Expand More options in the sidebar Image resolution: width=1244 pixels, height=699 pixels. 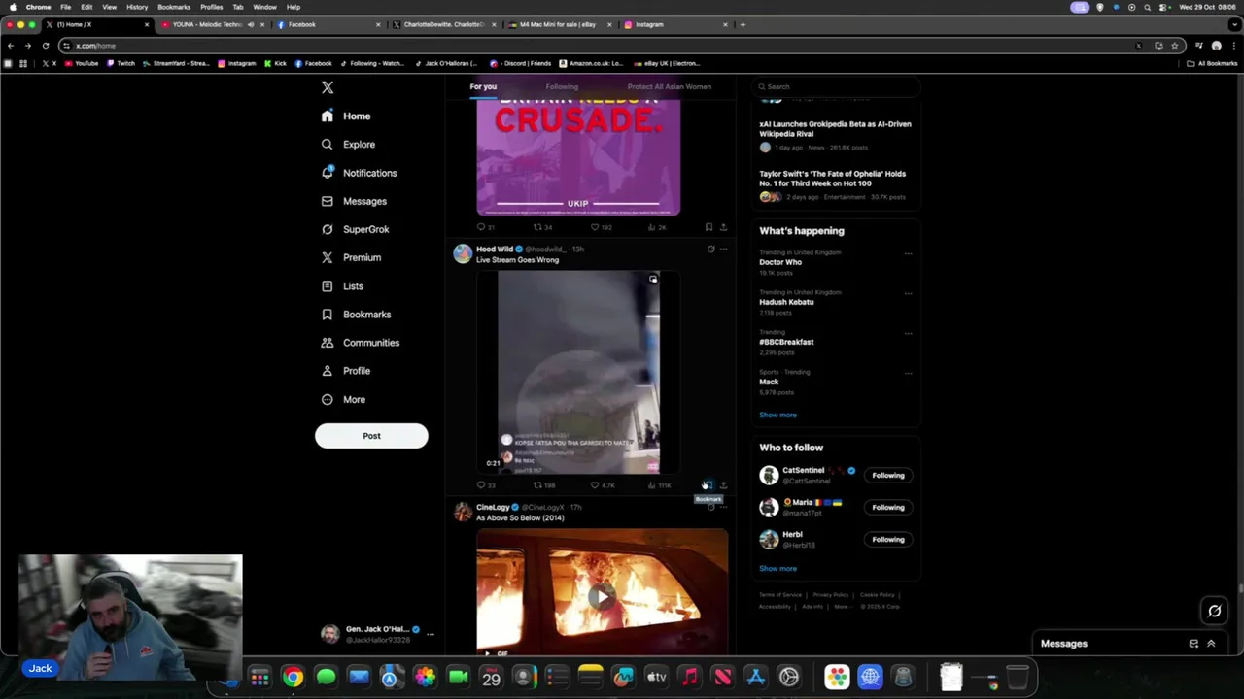coord(343,399)
